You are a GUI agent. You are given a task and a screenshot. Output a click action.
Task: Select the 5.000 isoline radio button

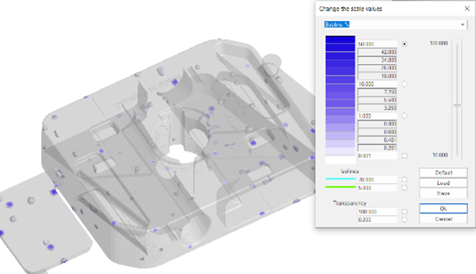pyautogui.click(x=405, y=187)
